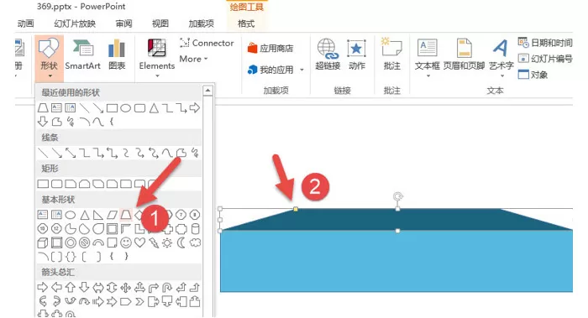Choose the left arrow in 箭头总汇

56,287
